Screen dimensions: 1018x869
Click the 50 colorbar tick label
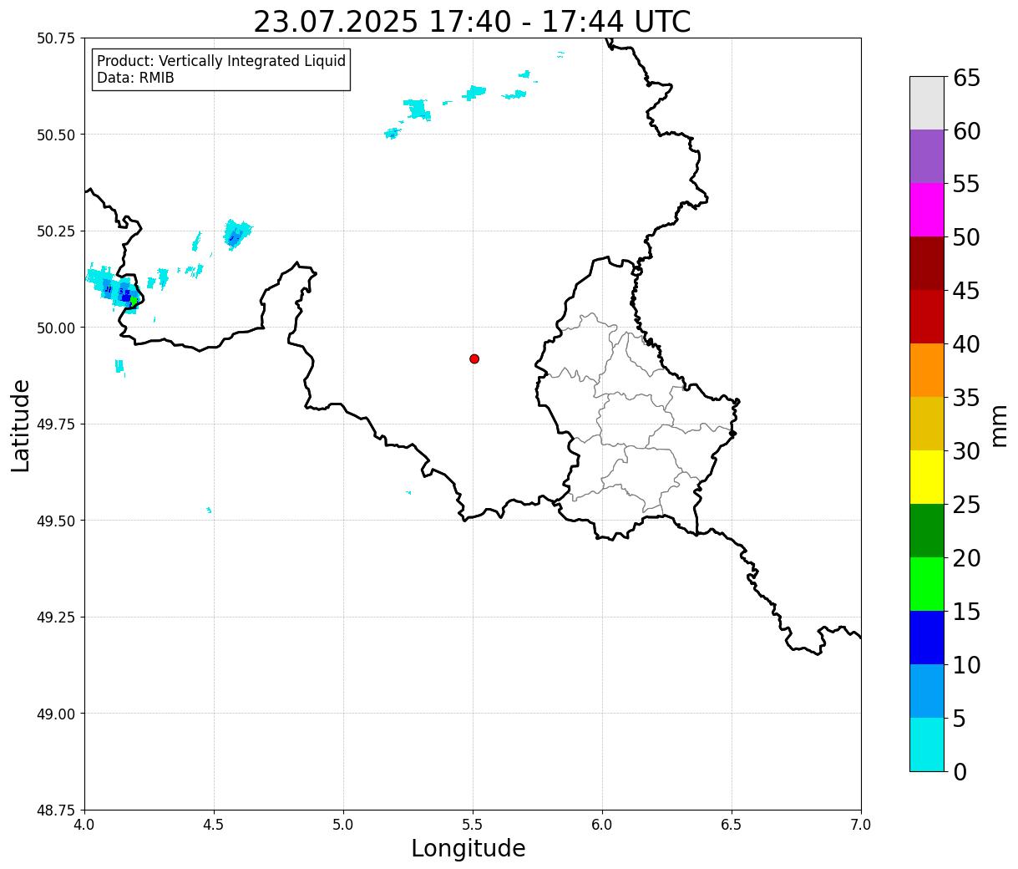(966, 237)
